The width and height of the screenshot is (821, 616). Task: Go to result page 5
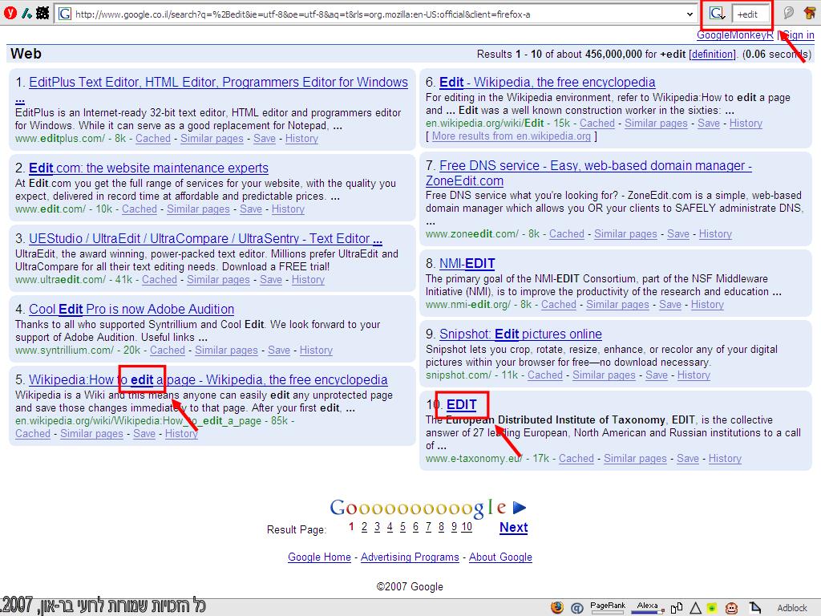pos(402,527)
